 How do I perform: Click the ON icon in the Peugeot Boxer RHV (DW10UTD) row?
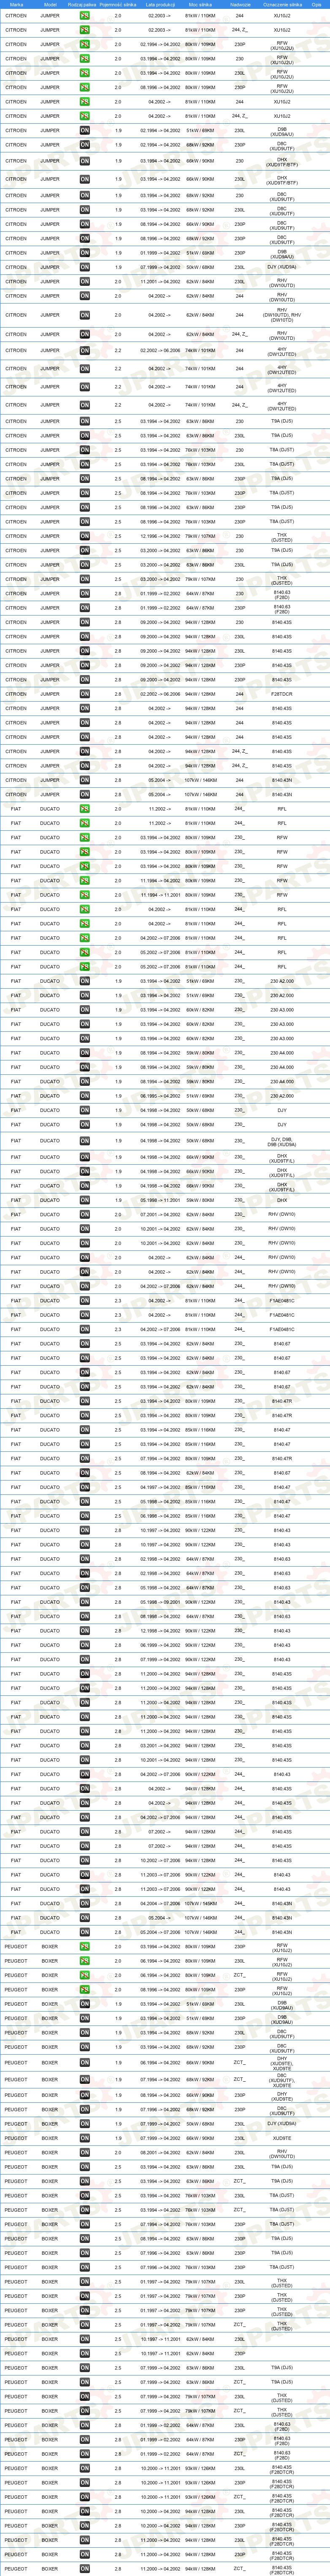(x=85, y=2153)
